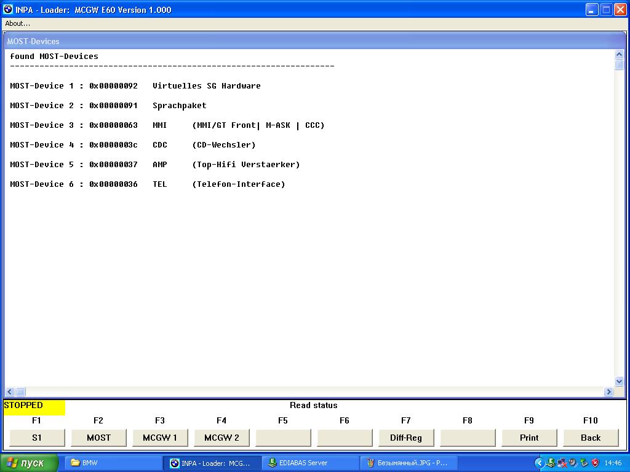Click the horizontal scrollbar thumb
Screen dimensions: 630x472
pyautogui.click(x=20, y=391)
